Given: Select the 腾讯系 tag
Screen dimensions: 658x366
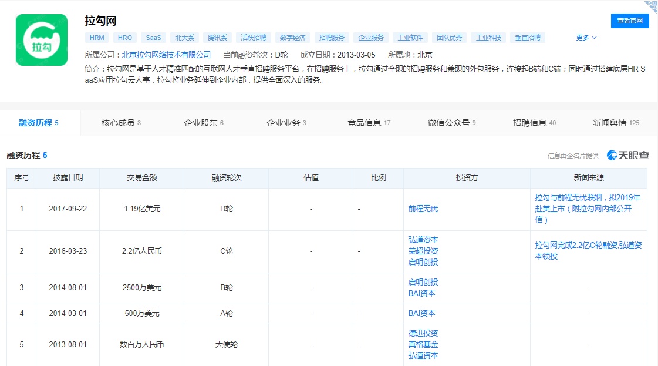Looking at the screenshot, I should pos(217,38).
